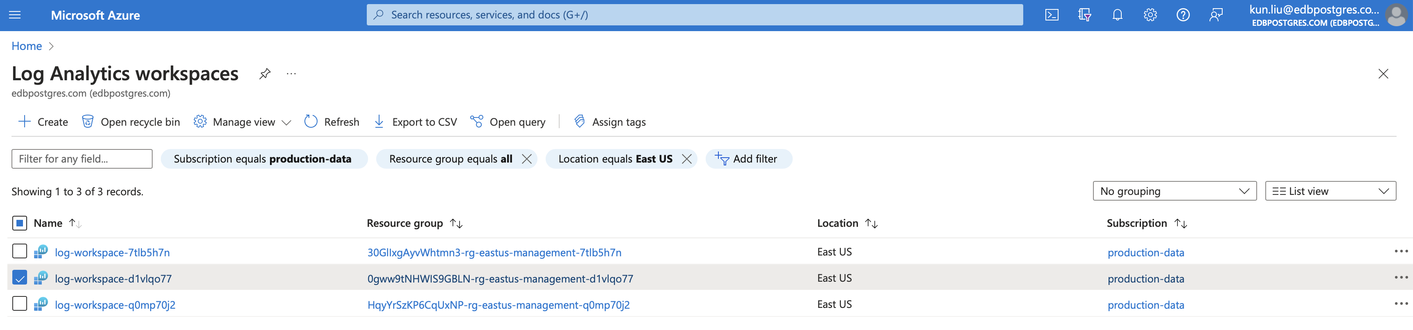Image resolution: width=1413 pixels, height=330 pixels.
Task: Click the Name column header
Action: [48, 223]
